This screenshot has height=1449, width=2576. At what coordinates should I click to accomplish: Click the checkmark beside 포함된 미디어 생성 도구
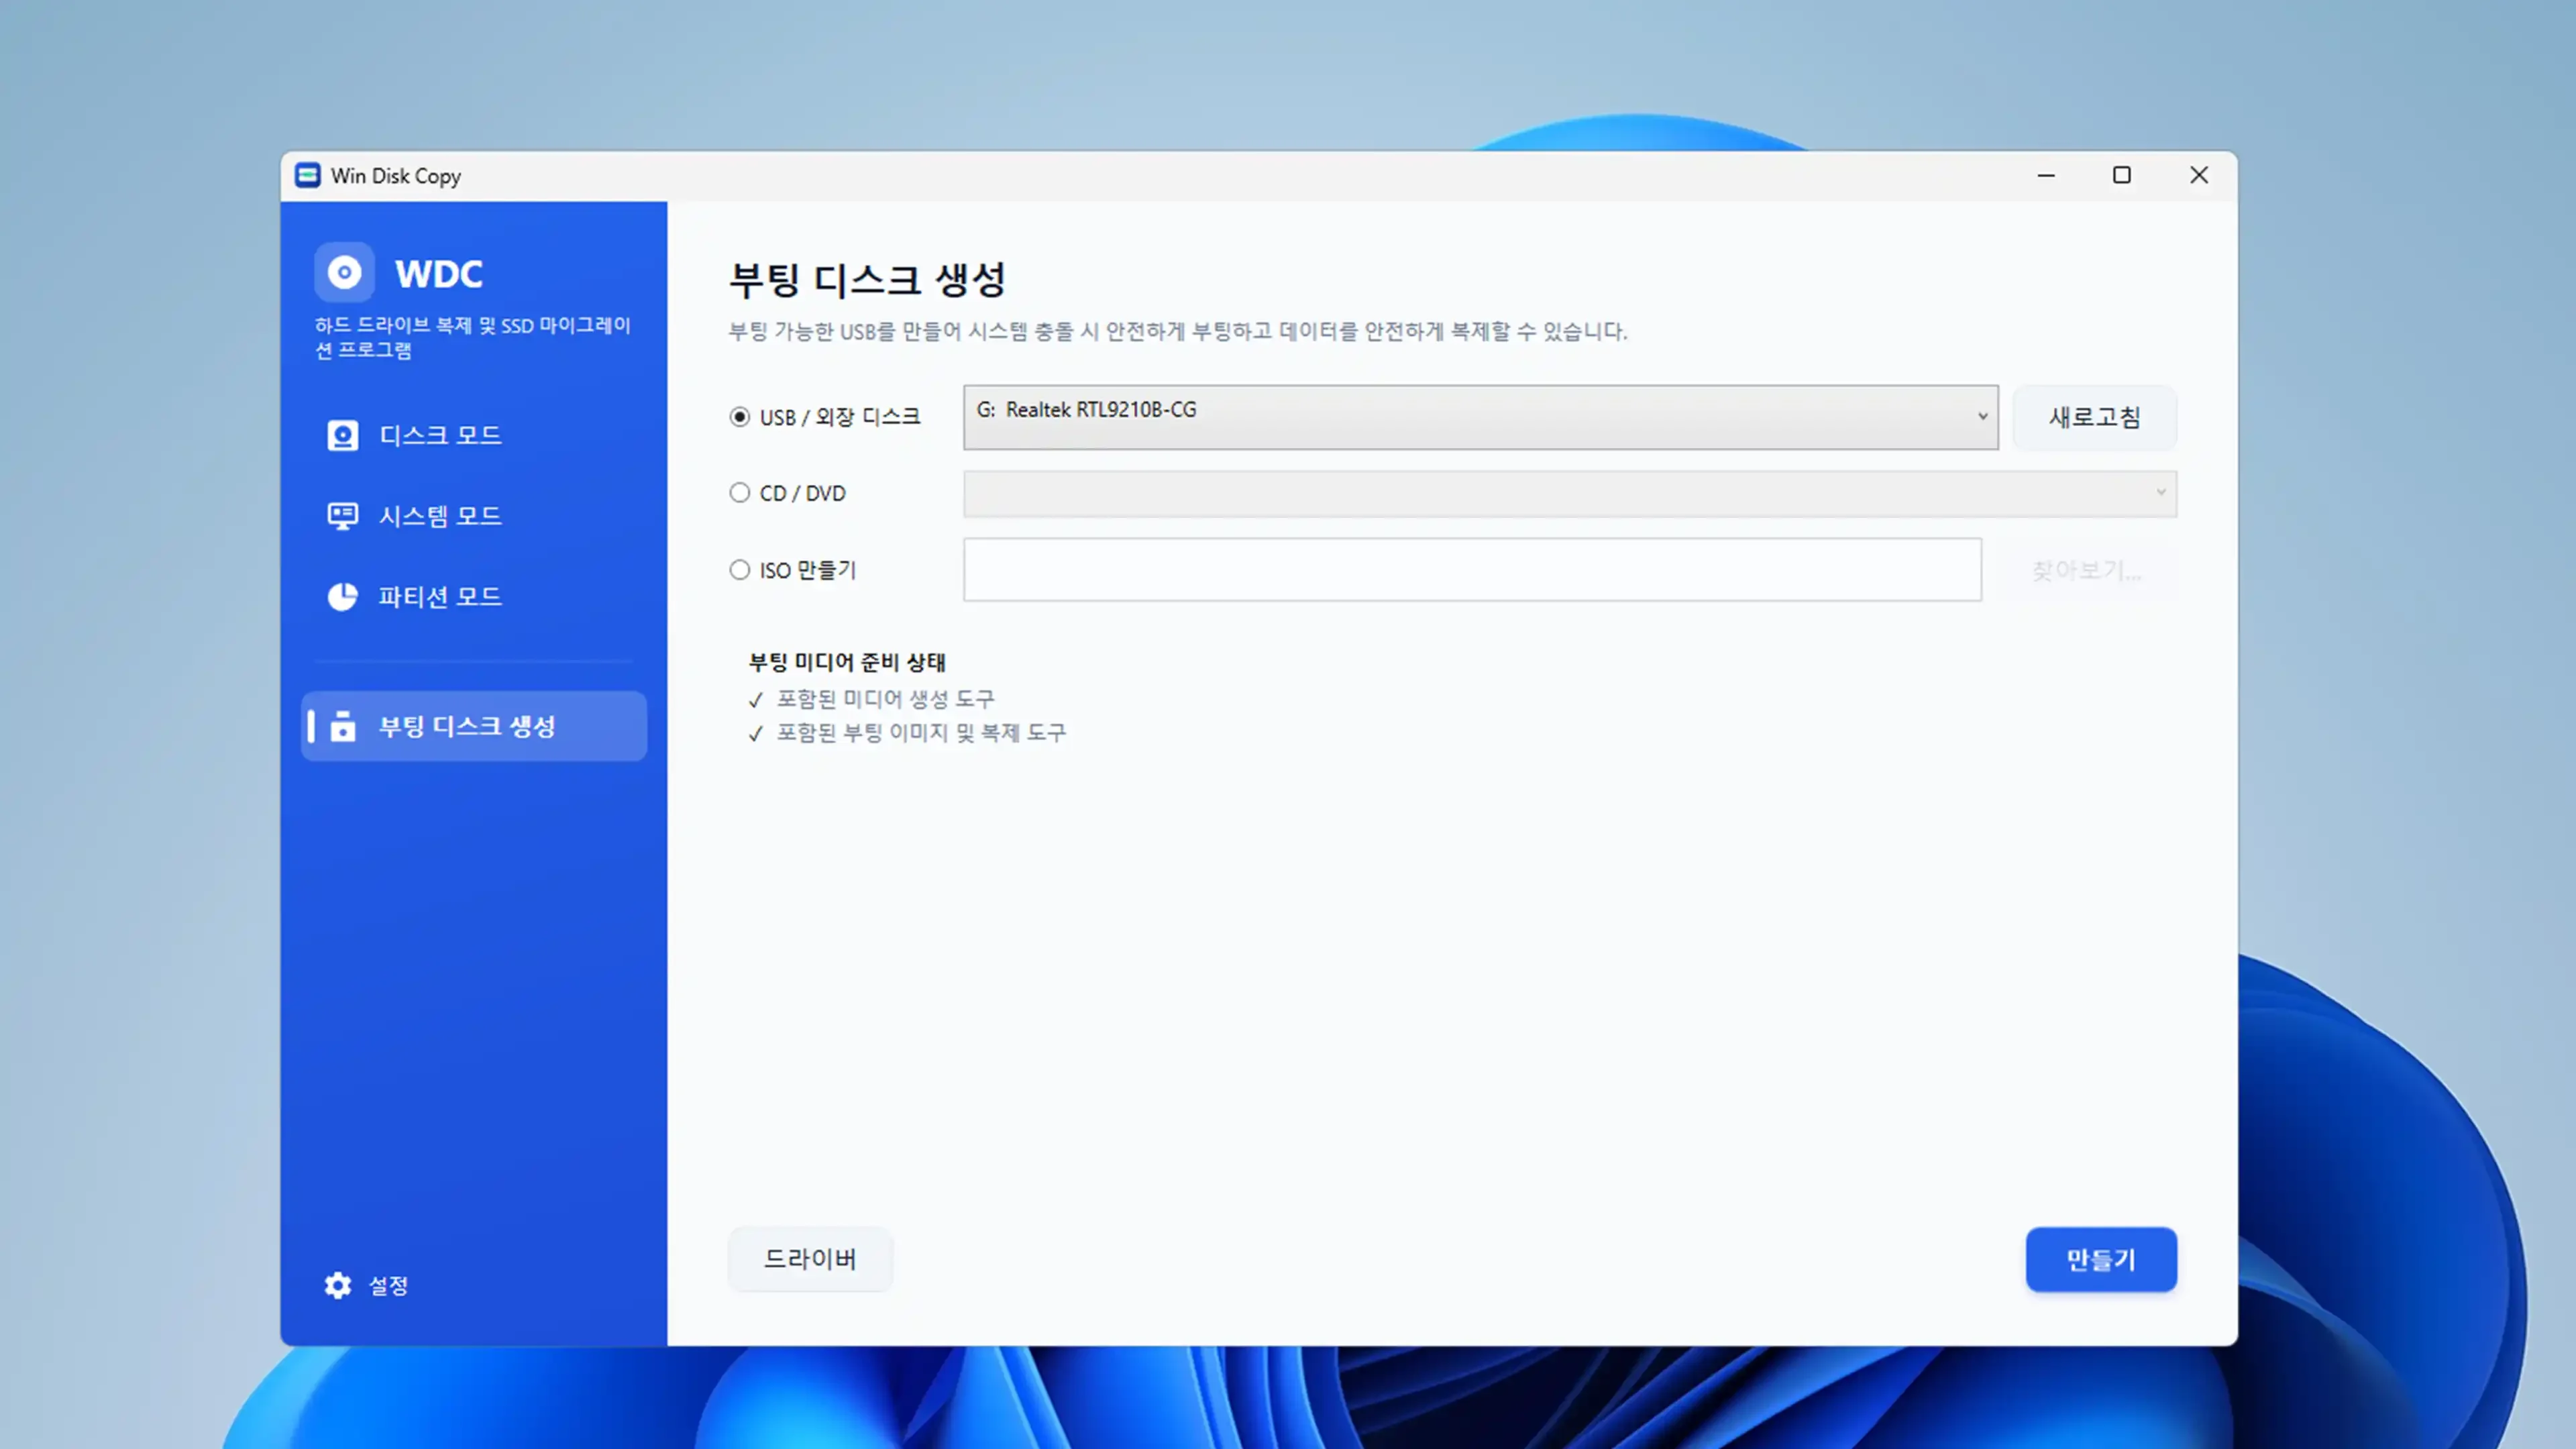pos(756,700)
